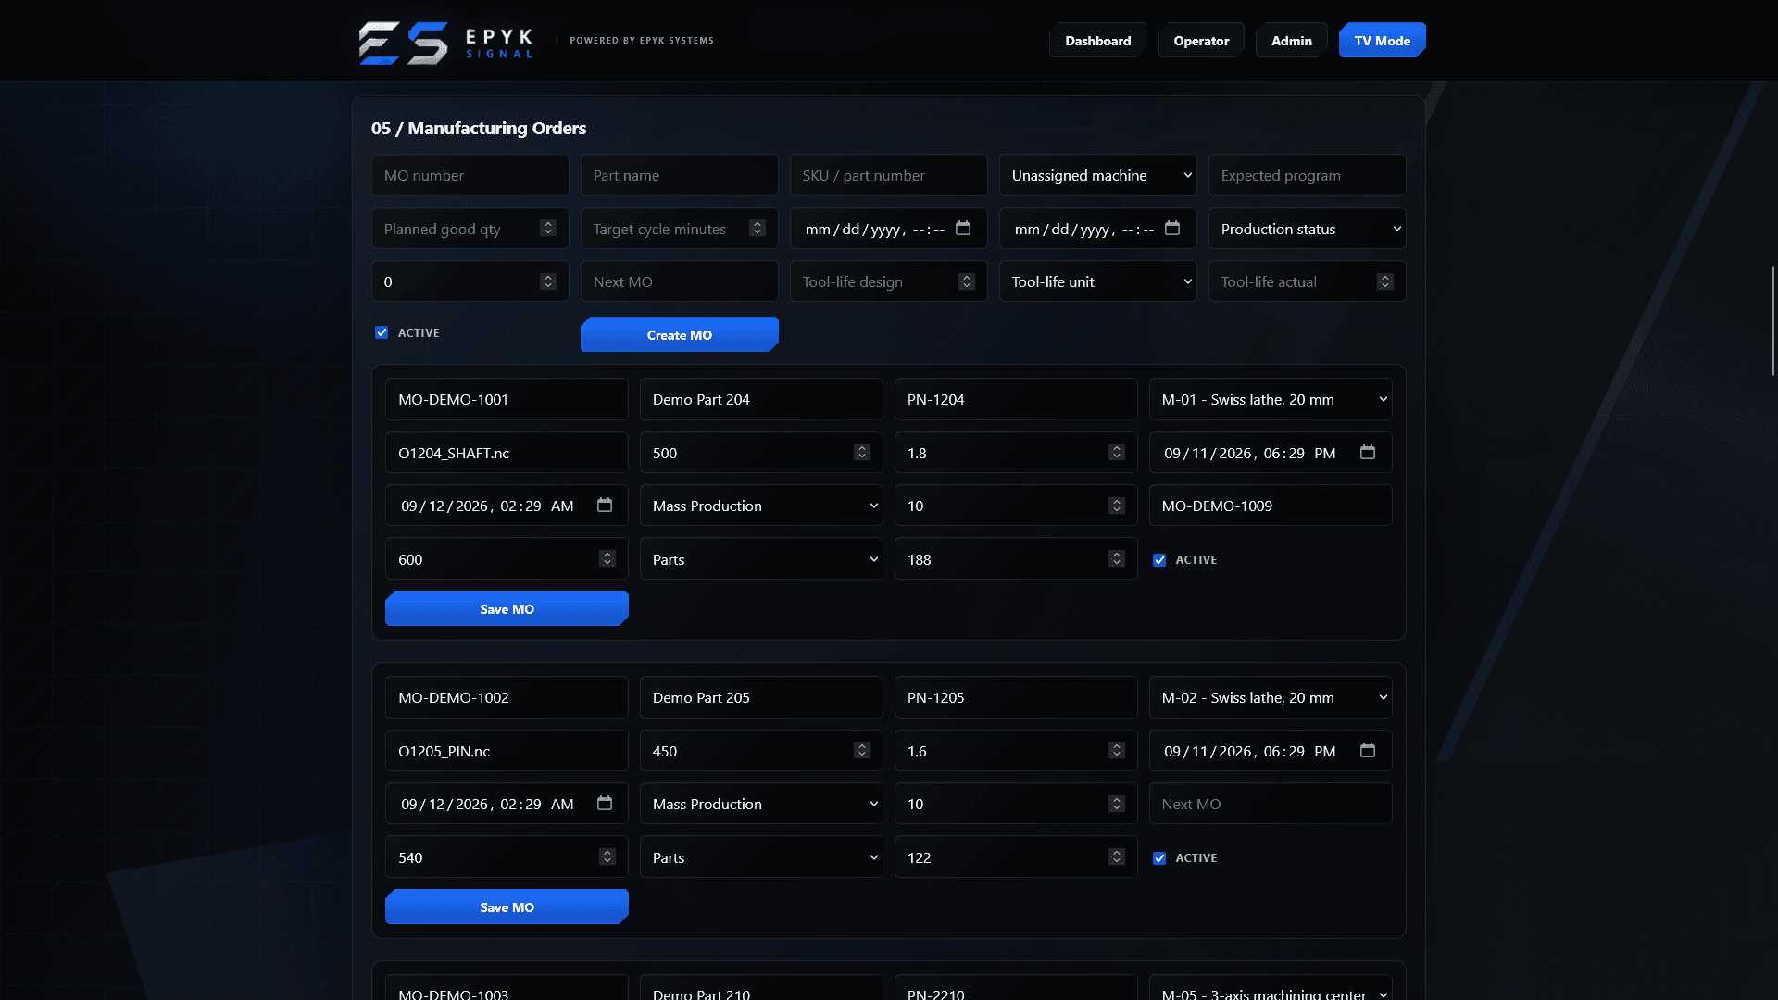Open the Tool-life unit dropdown

tap(1097, 281)
